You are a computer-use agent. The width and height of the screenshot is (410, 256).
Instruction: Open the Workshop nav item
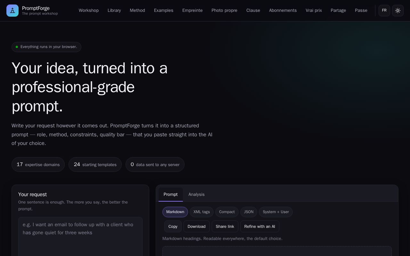(89, 11)
